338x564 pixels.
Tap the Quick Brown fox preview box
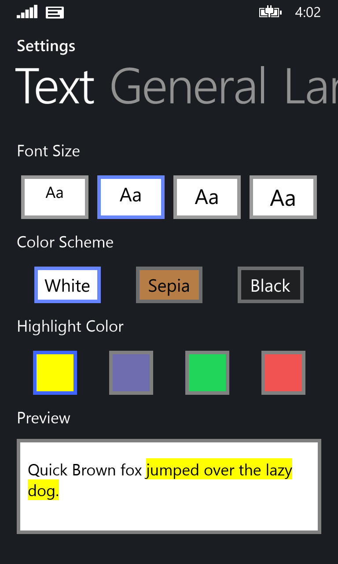169,486
